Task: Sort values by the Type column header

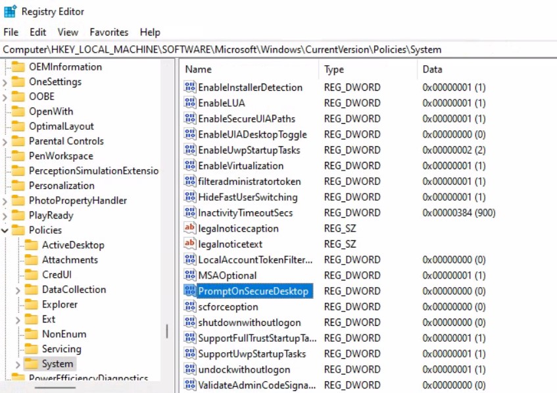Action: pyautogui.click(x=368, y=69)
